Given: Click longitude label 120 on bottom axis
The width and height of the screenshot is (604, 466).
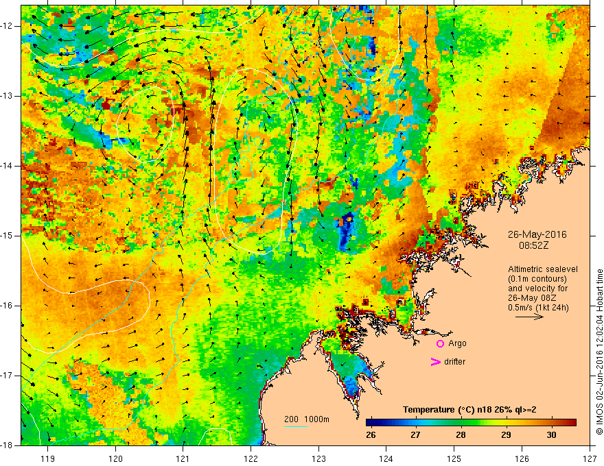Looking at the screenshot, I should tap(115, 458).
